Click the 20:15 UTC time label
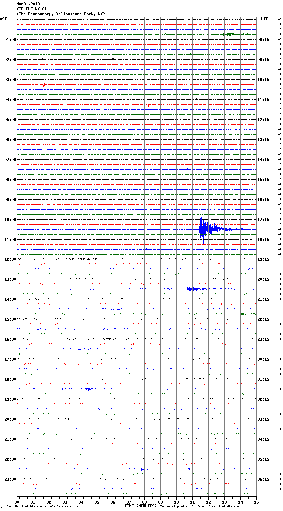283x511 pixels. [263, 279]
